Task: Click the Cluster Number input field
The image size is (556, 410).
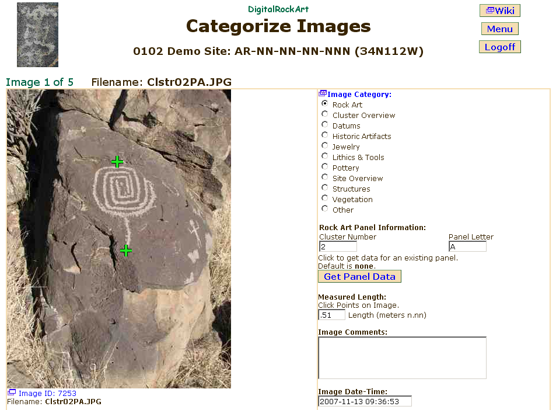Action: pos(338,246)
